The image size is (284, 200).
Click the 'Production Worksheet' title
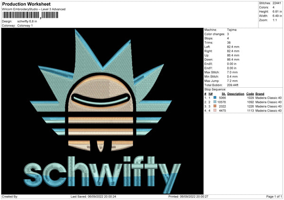point(26,4)
